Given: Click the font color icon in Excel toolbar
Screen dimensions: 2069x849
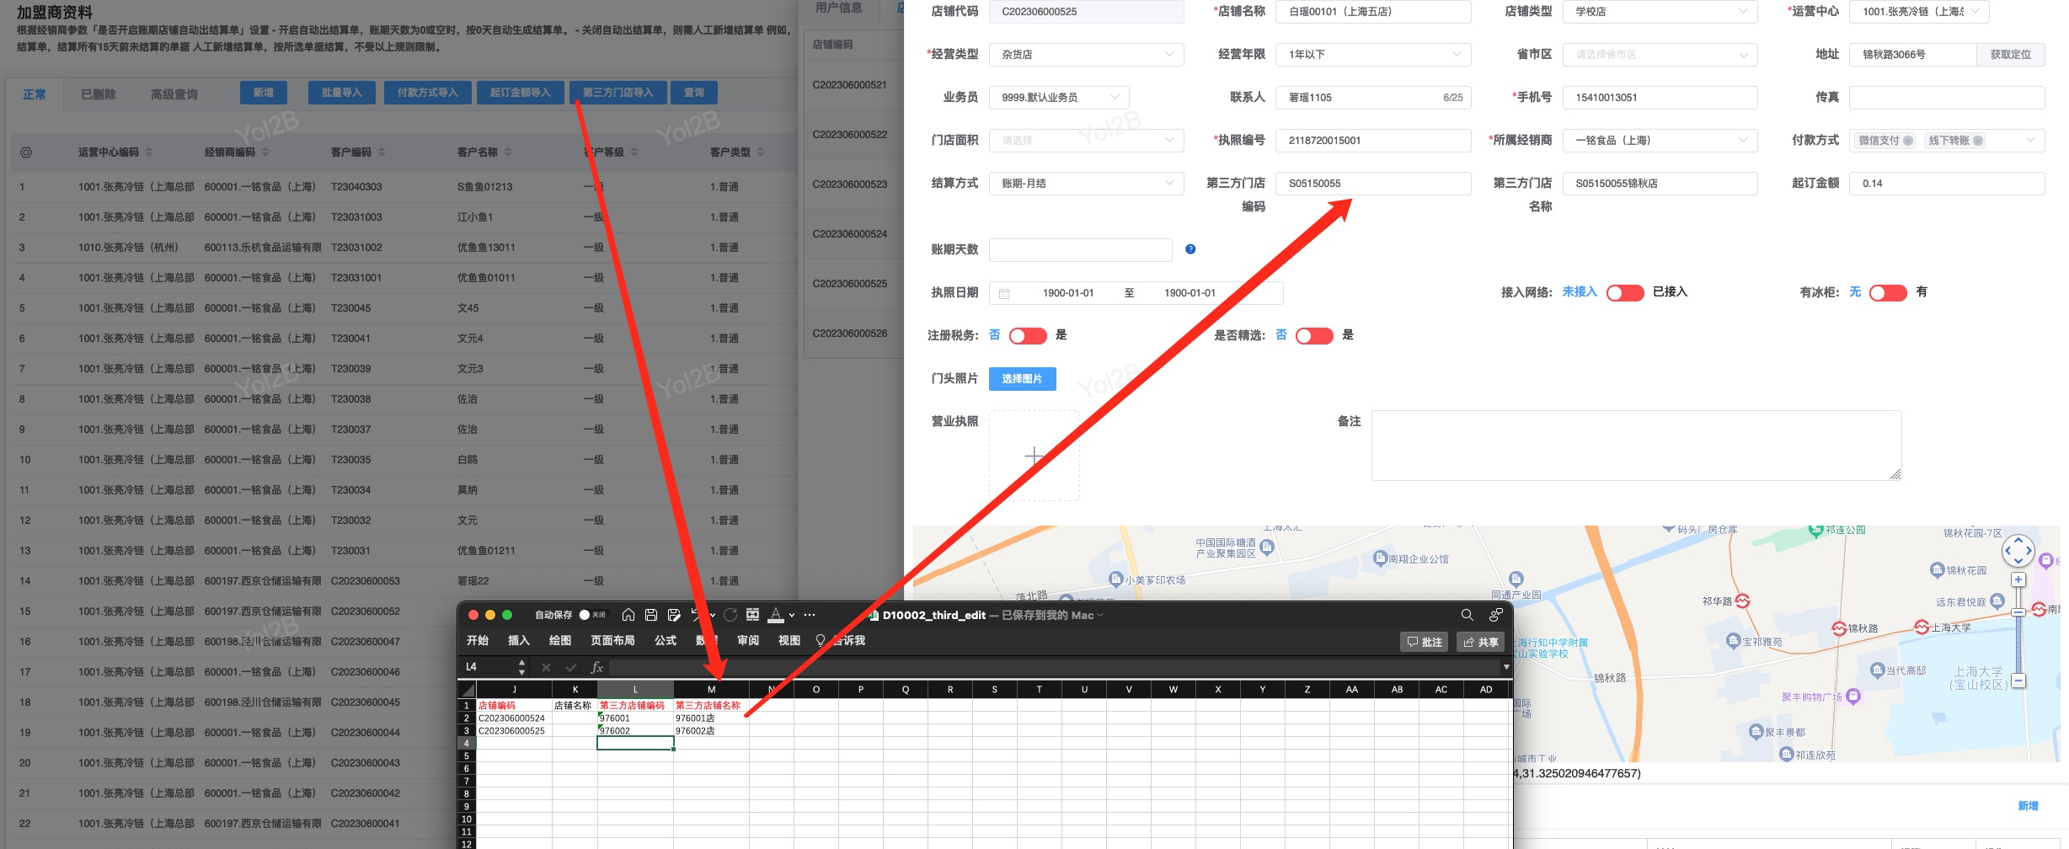Looking at the screenshot, I should pos(777,615).
